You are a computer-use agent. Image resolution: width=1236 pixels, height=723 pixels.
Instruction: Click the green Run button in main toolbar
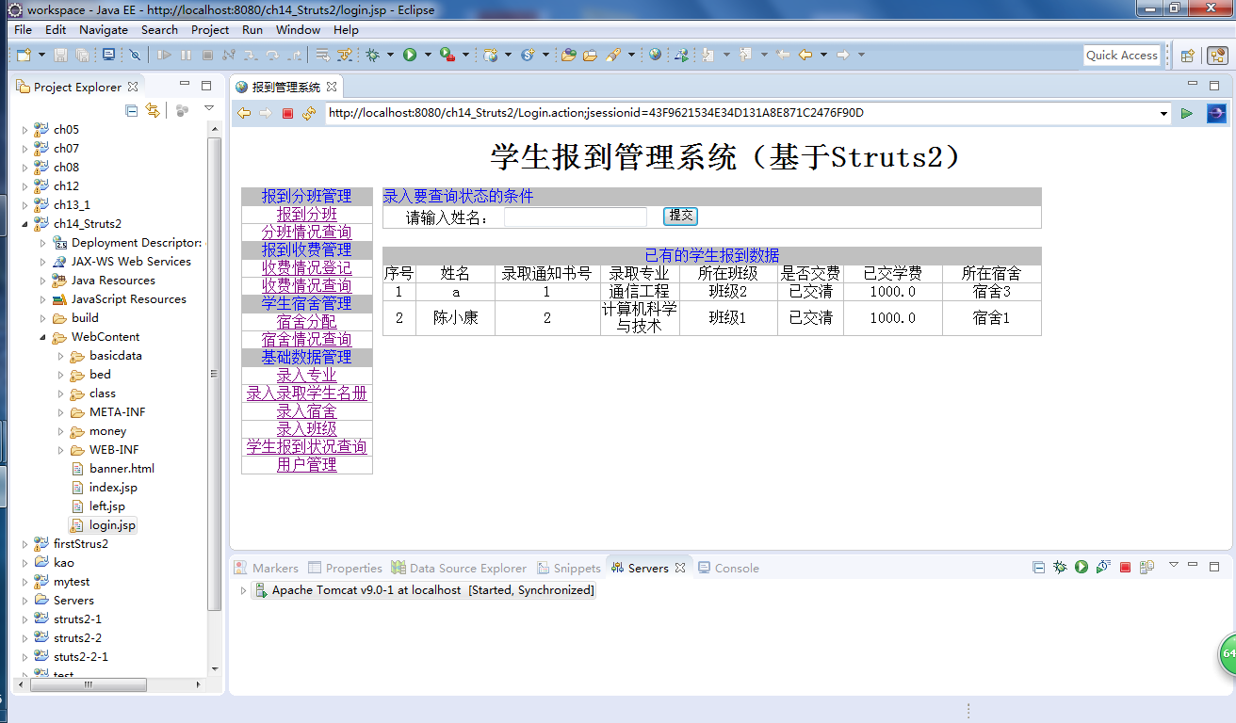pos(410,55)
